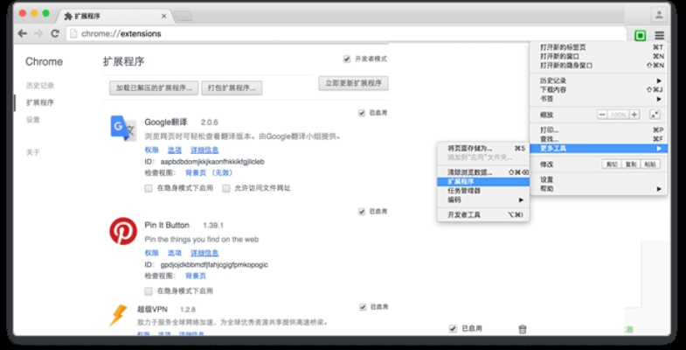This screenshot has width=686, height=350.
Task: Click the 粘贴 button in the menu
Action: click(x=650, y=164)
